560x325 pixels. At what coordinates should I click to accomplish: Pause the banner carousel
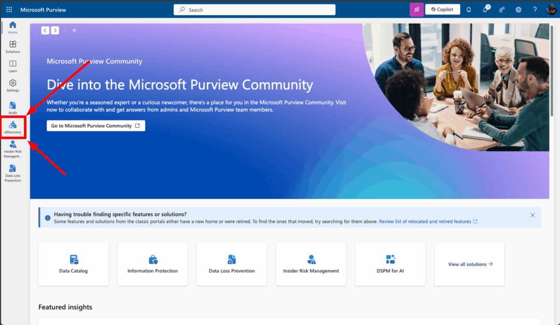tap(74, 31)
